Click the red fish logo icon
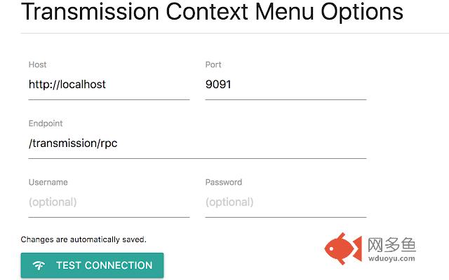The height and width of the screenshot is (280, 449). coord(343,248)
